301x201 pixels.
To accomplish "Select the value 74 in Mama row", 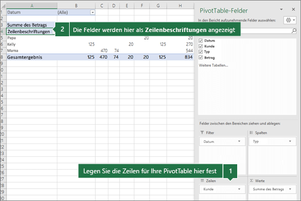I will coord(114,51).
